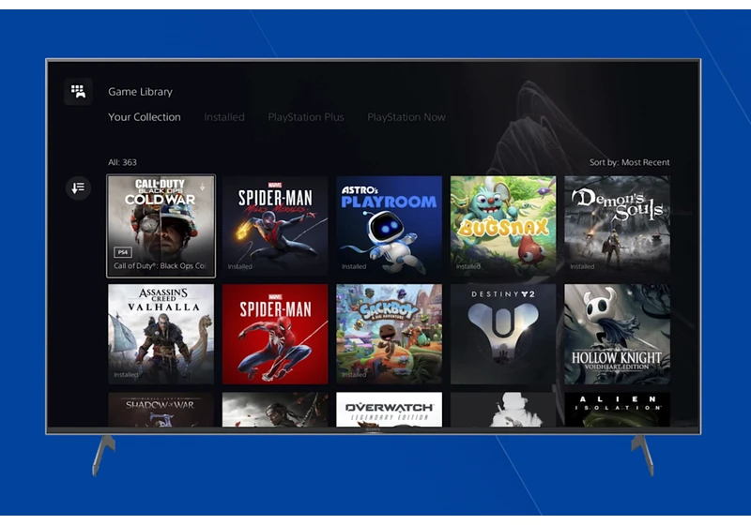Screen dimensions: 751x525
Task: Open the PlayStation Plus tab
Action: click(x=306, y=117)
